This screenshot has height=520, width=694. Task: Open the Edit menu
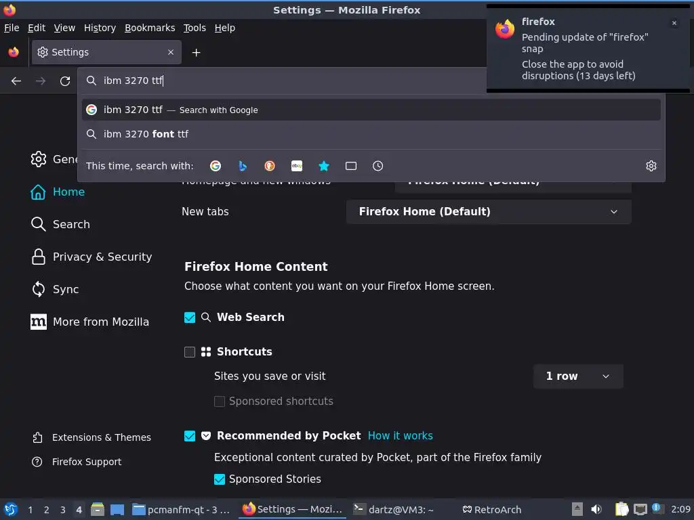(x=37, y=28)
